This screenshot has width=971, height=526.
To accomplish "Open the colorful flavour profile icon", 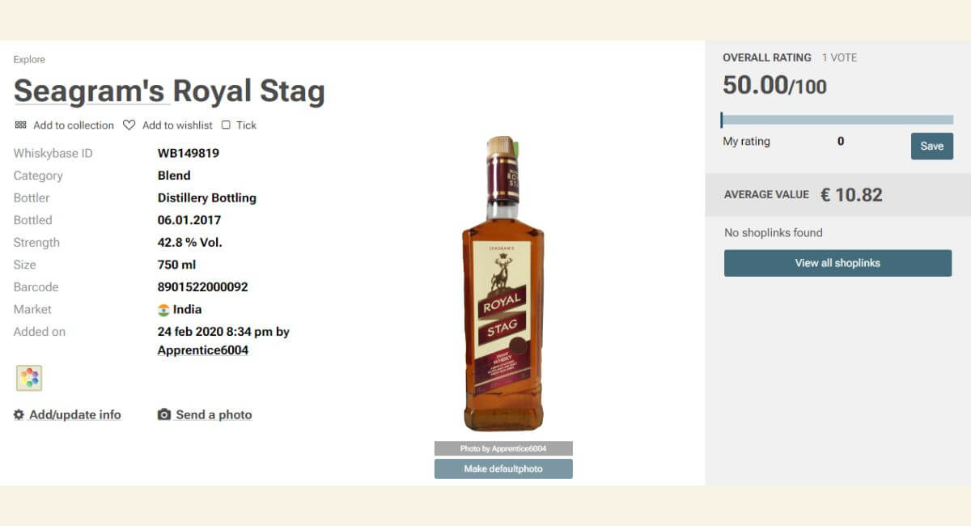I will pyautogui.click(x=30, y=377).
